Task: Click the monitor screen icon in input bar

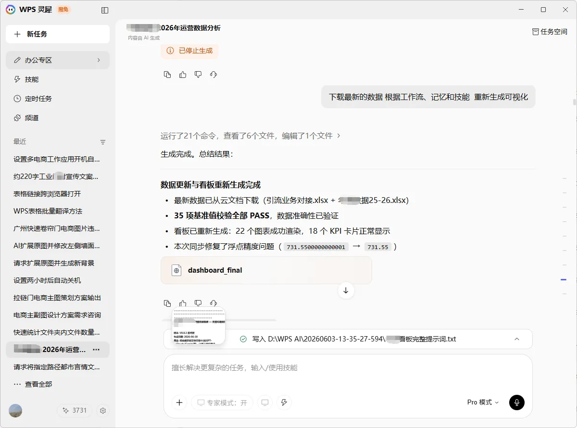Action: 264,403
